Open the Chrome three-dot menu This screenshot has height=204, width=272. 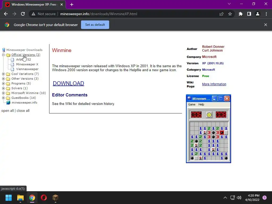pyautogui.click(x=266, y=14)
